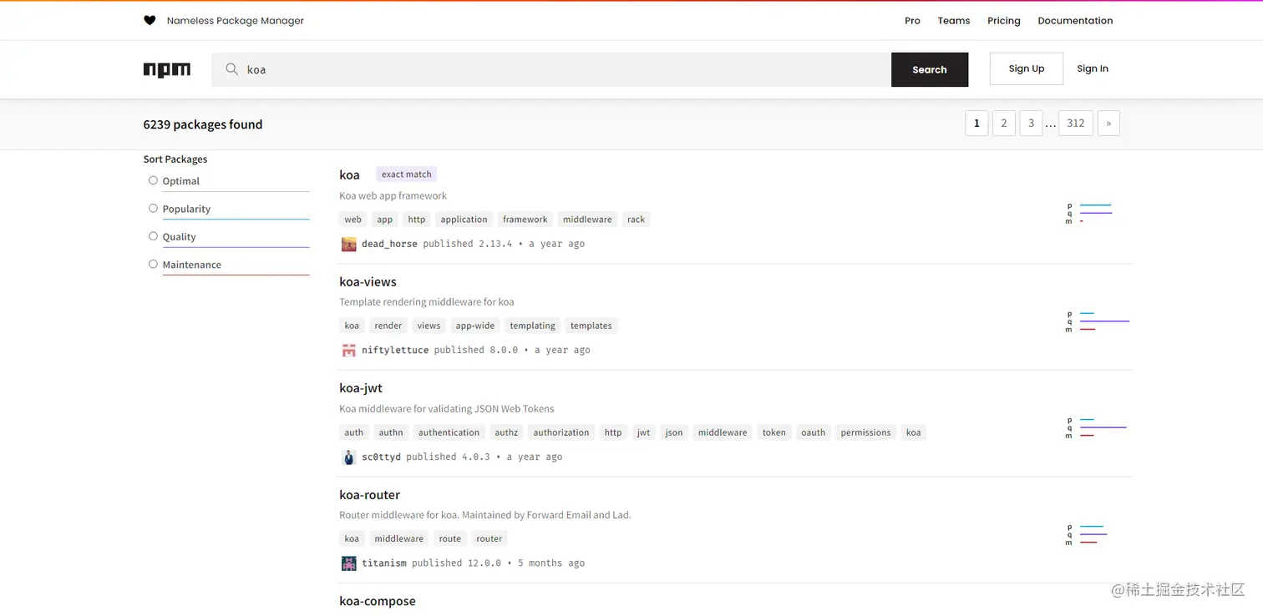The image size is (1263, 616).
Task: Select current page 1 button
Action: pyautogui.click(x=976, y=123)
